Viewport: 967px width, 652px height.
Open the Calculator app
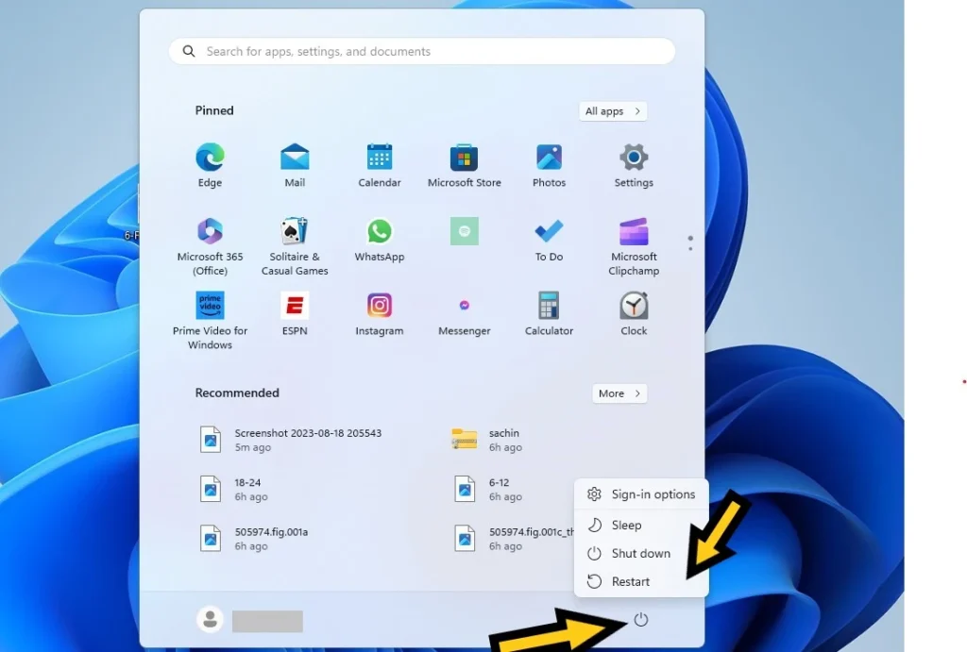pos(549,313)
